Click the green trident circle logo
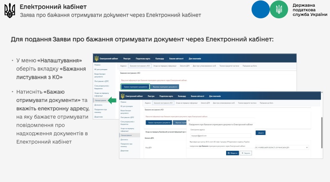330x182 pixels. (x=279, y=10)
